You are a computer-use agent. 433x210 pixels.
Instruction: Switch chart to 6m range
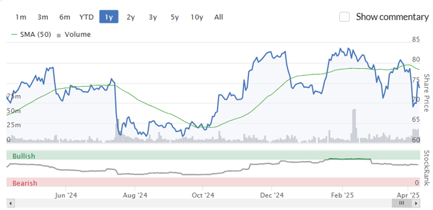pos(64,17)
